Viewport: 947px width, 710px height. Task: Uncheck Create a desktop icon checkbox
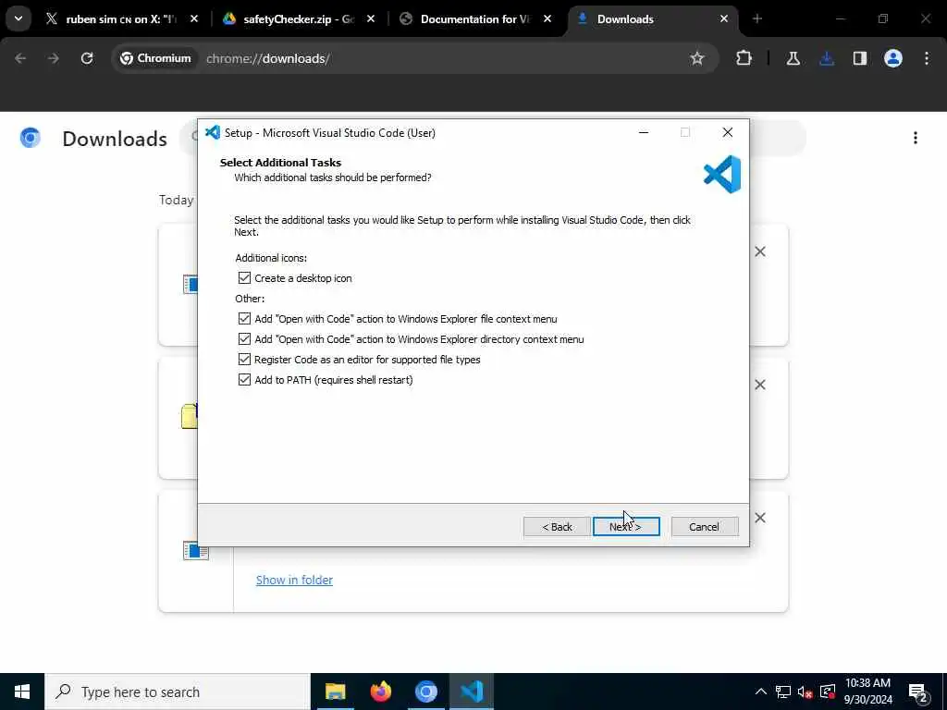[x=244, y=277]
